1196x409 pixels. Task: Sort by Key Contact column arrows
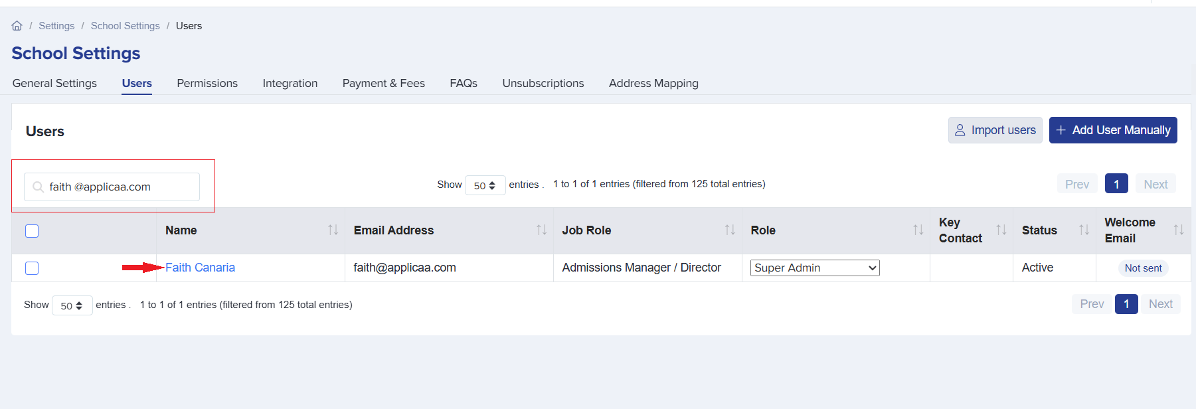pos(1001,230)
